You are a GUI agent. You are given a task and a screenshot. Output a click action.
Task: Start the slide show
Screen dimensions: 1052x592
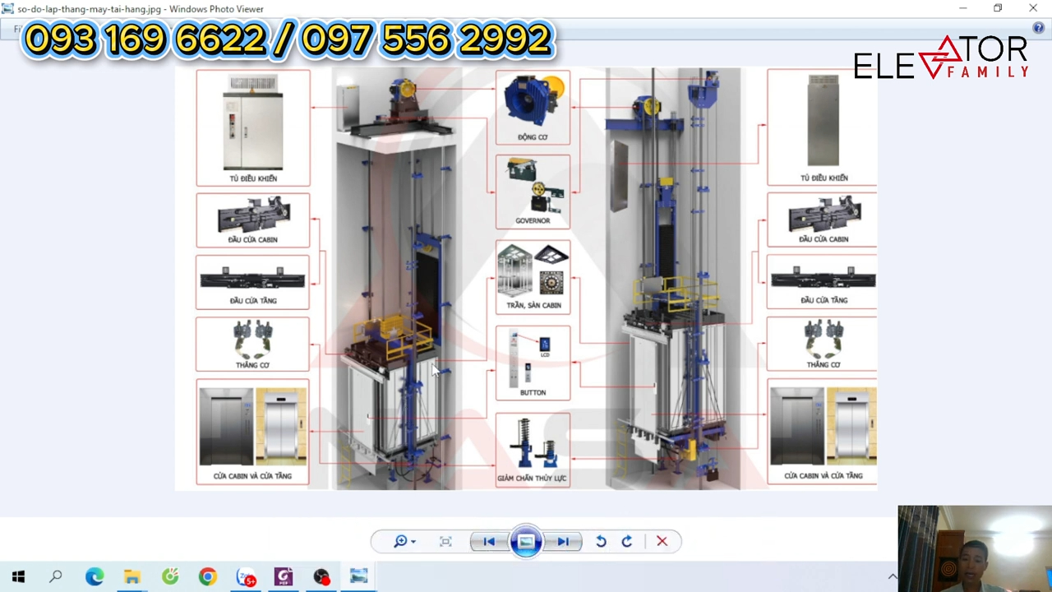526,541
